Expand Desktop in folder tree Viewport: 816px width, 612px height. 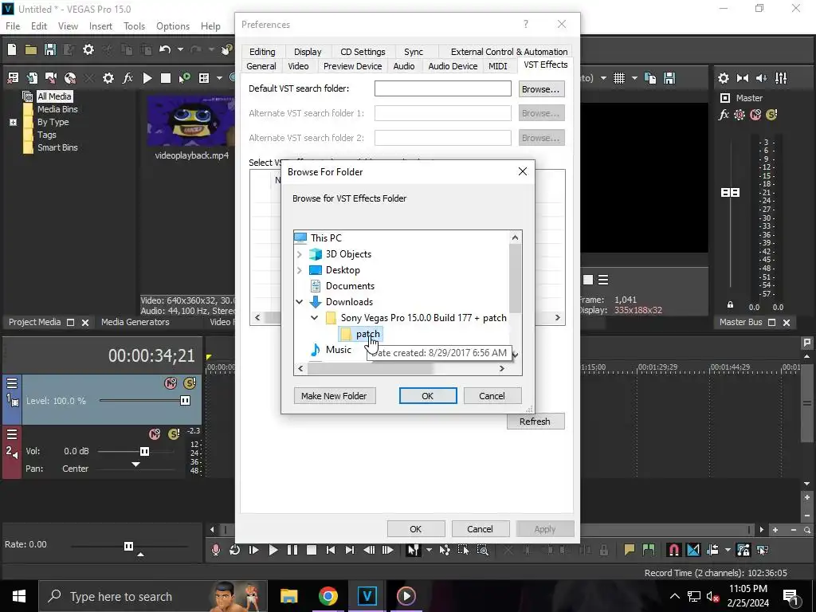coord(300,270)
